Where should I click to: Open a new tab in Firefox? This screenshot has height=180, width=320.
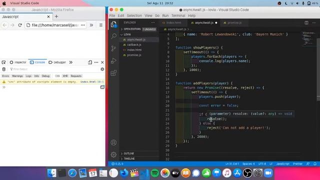click(56, 16)
